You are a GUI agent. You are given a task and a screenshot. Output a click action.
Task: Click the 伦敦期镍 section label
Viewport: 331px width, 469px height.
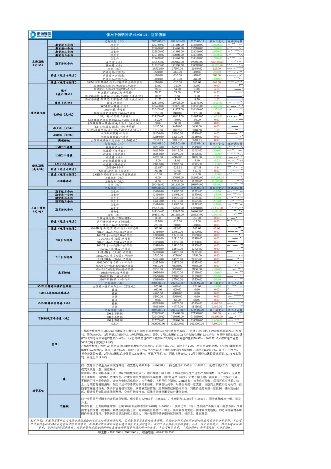click(x=38, y=167)
